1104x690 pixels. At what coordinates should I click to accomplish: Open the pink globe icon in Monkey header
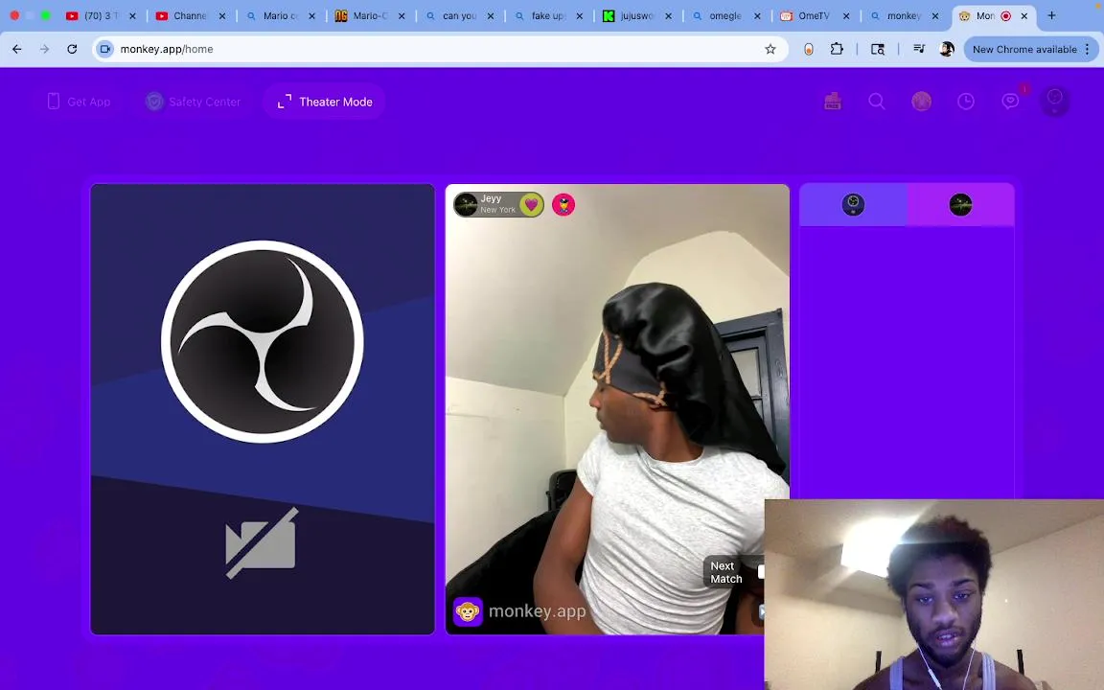(x=922, y=102)
